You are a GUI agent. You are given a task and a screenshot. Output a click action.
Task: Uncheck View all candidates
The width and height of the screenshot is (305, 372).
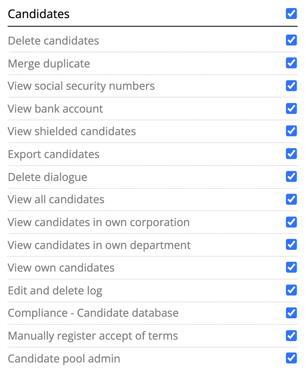[x=291, y=199]
